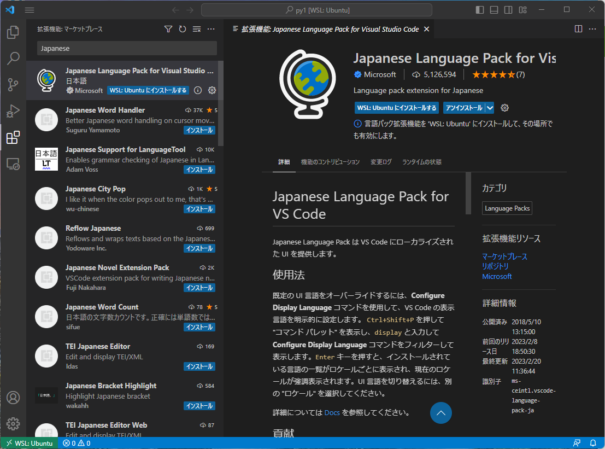
Task: Open the hamburger menu
Action: 29,9
